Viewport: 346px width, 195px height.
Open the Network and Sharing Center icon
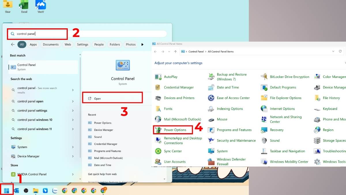coord(264,119)
